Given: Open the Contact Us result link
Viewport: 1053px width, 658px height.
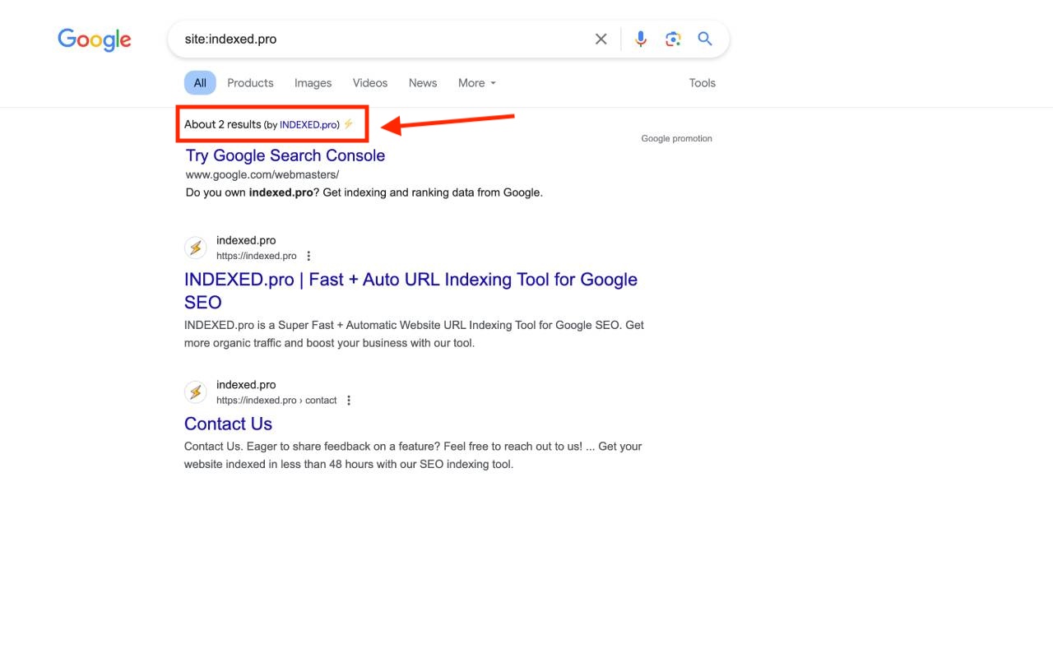Looking at the screenshot, I should (228, 424).
